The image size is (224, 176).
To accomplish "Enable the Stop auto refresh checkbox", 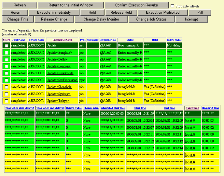I will pyautogui.click(x=173, y=6).
